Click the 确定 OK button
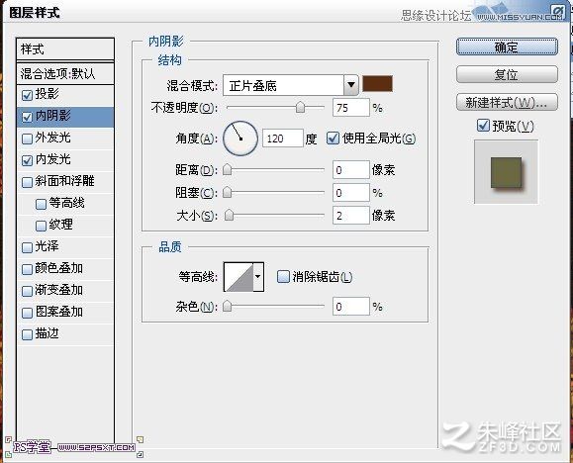The width and height of the screenshot is (573, 463). coord(507,46)
